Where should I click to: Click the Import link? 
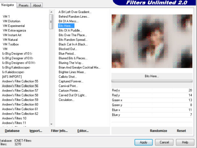point(36,131)
